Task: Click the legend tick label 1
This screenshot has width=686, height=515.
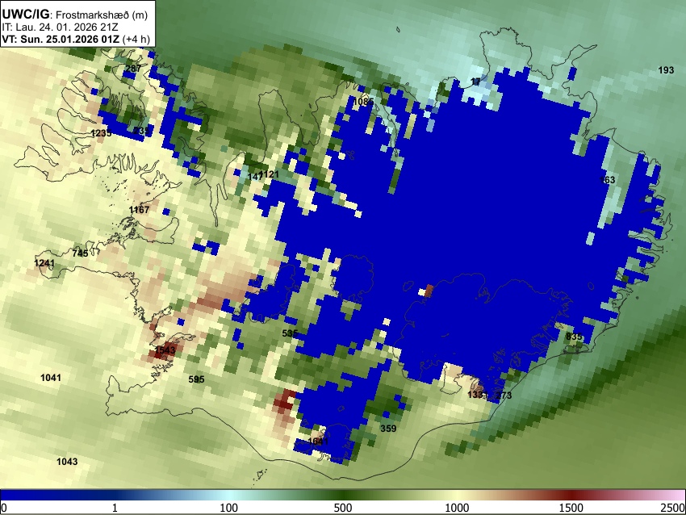Action: coord(115,508)
